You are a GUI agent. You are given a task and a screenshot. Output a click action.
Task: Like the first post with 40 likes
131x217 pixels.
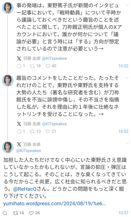(48, 66)
